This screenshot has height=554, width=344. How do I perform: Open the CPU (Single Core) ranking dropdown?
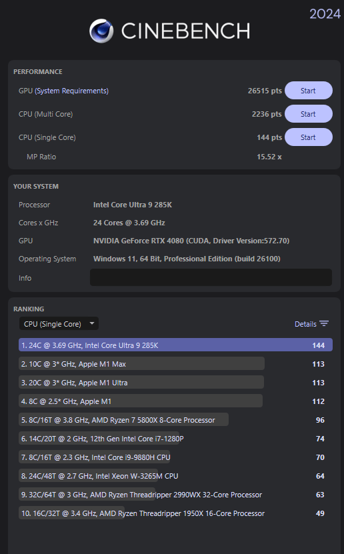(x=59, y=323)
